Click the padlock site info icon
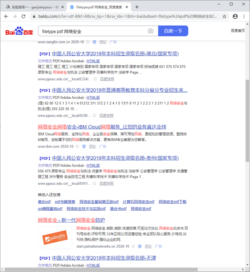Screen dimensions: 250x272 click(x=34, y=17)
